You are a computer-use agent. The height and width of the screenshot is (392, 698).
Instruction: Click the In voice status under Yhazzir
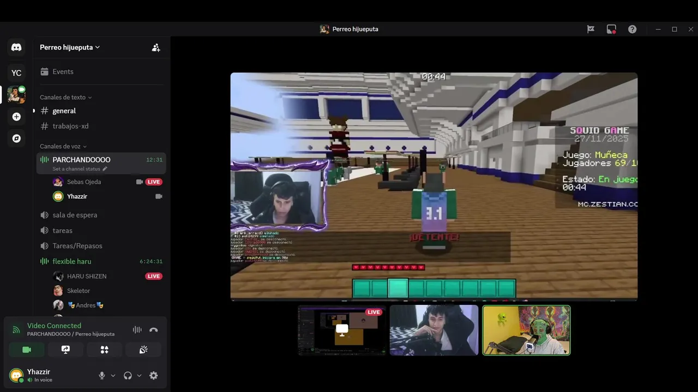point(43,380)
